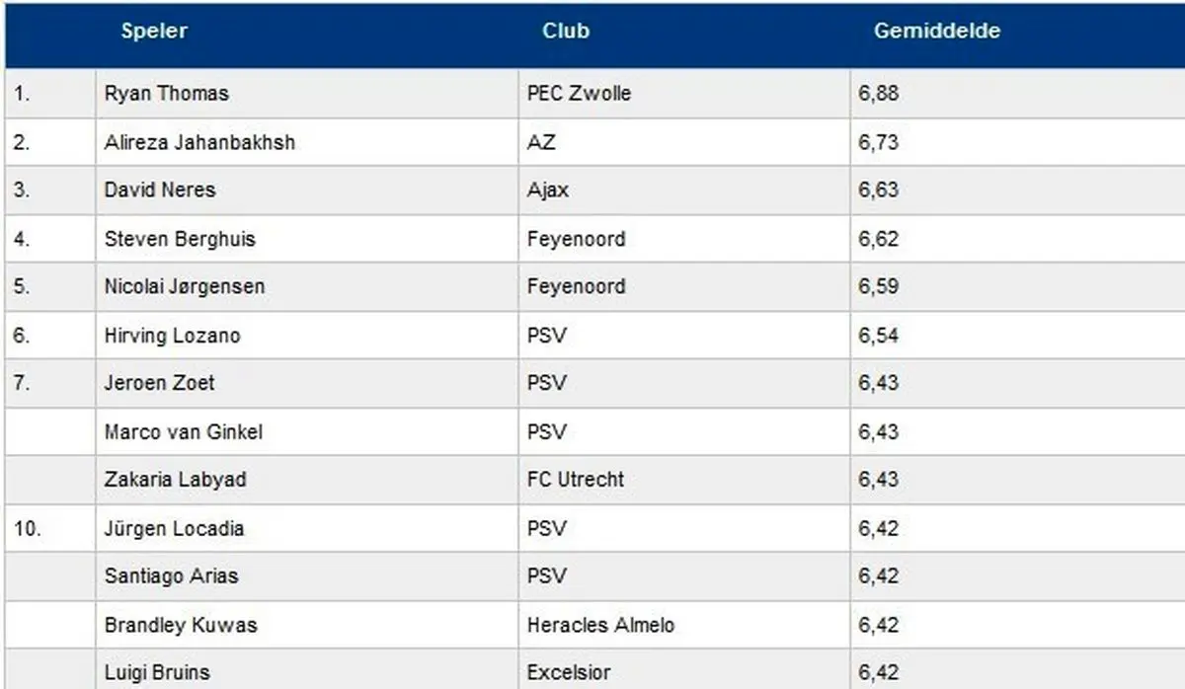Select Jürgen Locadia in the ranking
The width and height of the screenshot is (1185, 689).
[x=174, y=528]
